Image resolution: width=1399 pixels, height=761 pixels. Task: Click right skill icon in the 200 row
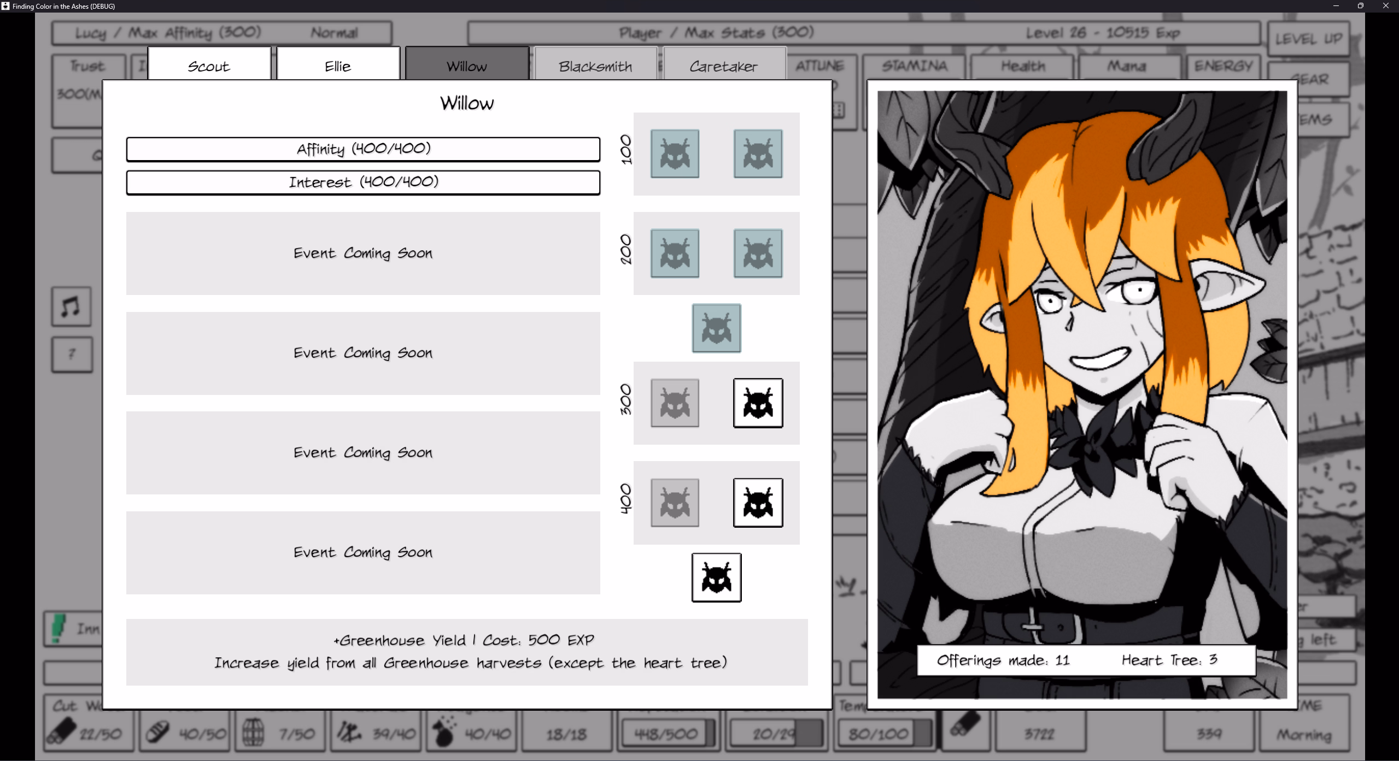pyautogui.click(x=758, y=253)
